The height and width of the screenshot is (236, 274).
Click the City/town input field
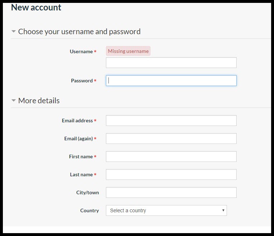(171, 192)
